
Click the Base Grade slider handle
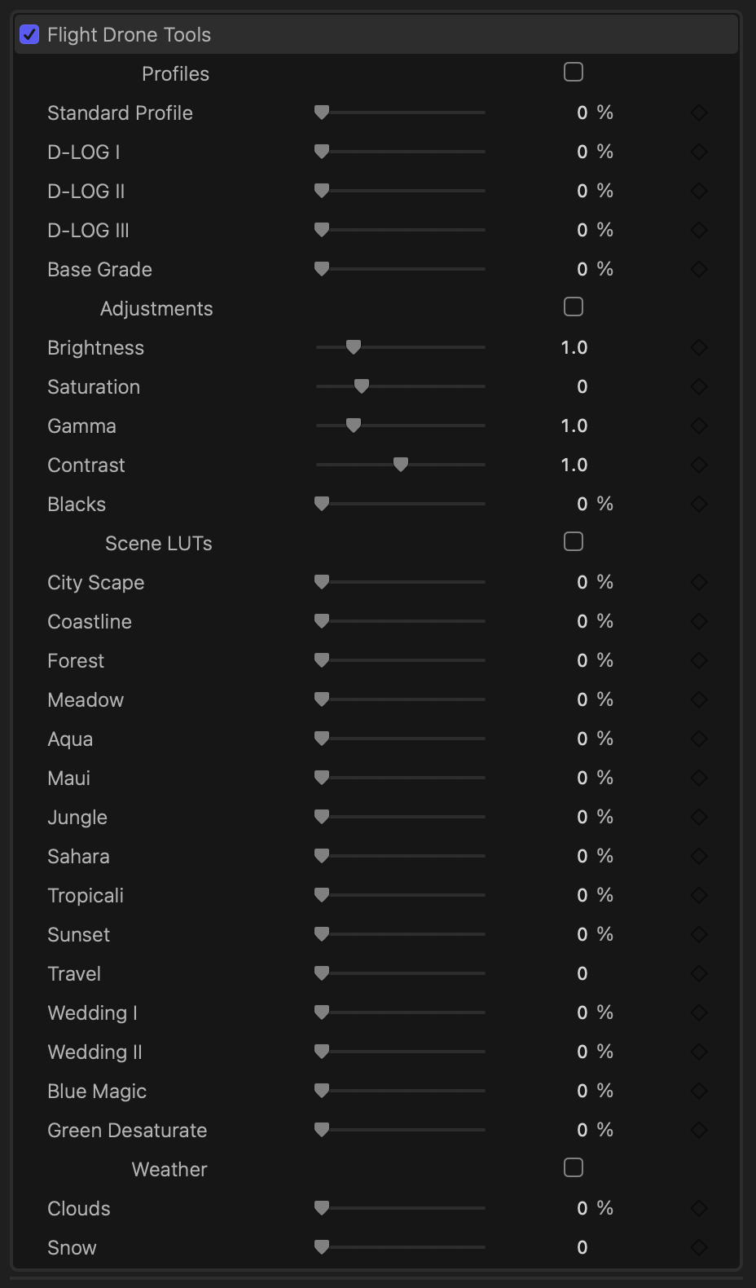tap(322, 269)
